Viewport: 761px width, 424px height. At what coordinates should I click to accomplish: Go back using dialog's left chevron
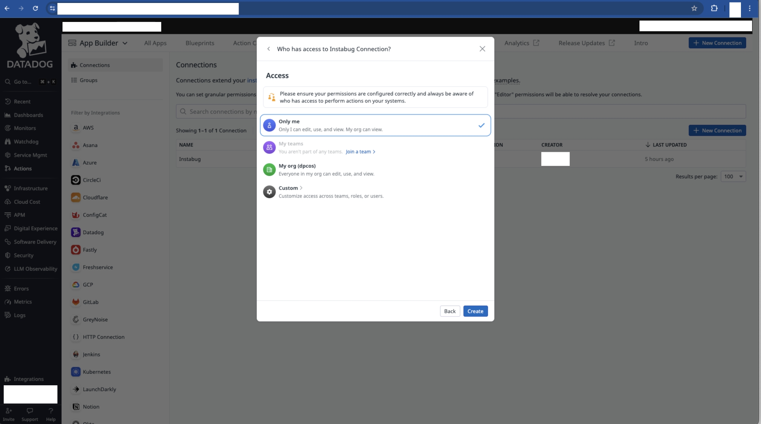(x=269, y=49)
